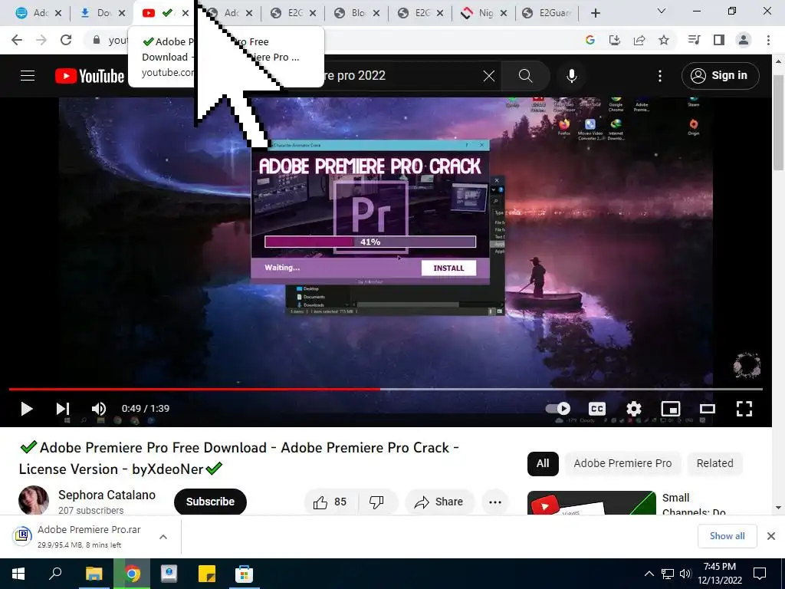Sign in to YouTube
This screenshot has height=589, width=785.
click(720, 76)
